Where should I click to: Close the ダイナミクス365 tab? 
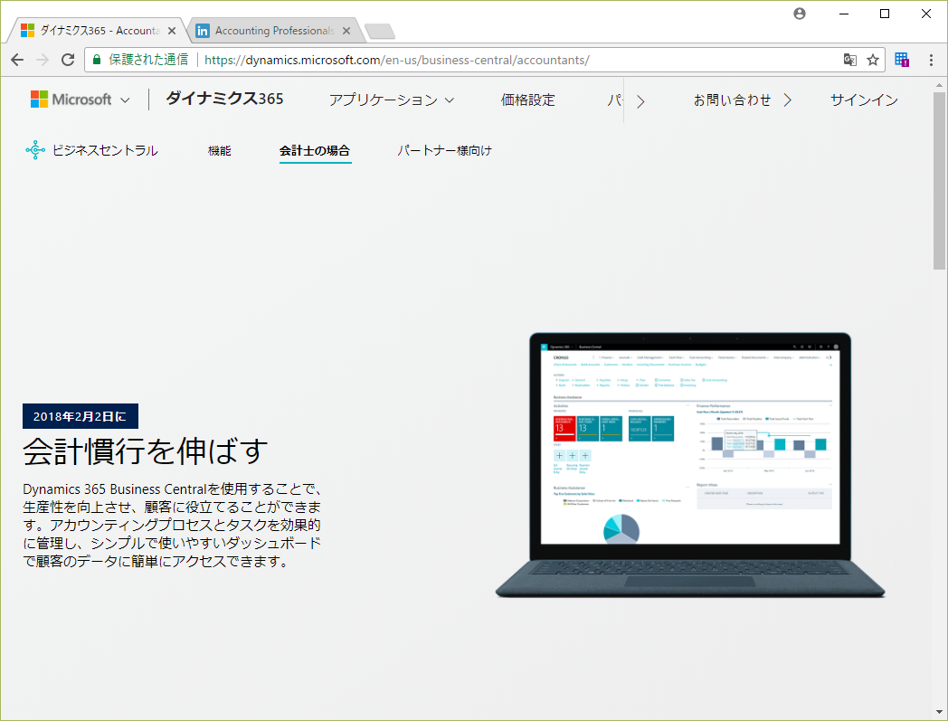coord(172,30)
